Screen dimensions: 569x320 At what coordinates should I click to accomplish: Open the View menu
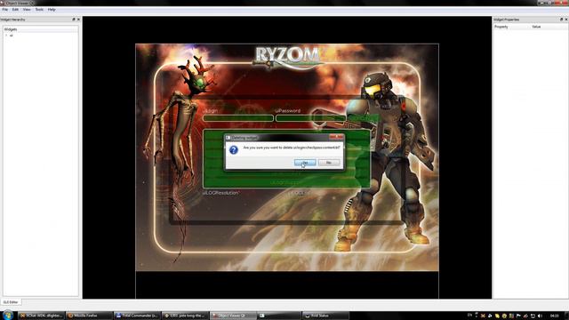click(x=27, y=10)
